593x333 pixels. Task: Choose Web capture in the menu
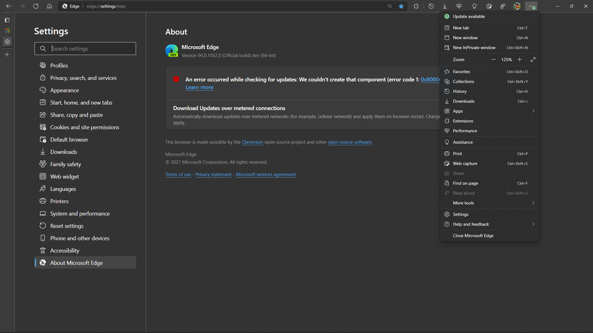[465, 164]
